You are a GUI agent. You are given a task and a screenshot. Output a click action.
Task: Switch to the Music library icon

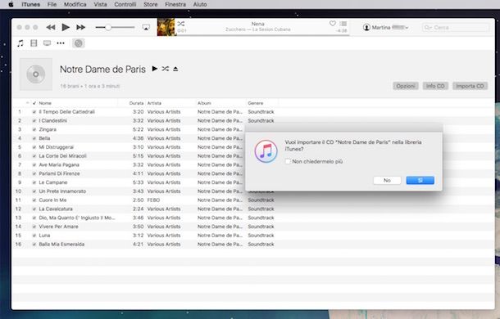[20, 43]
